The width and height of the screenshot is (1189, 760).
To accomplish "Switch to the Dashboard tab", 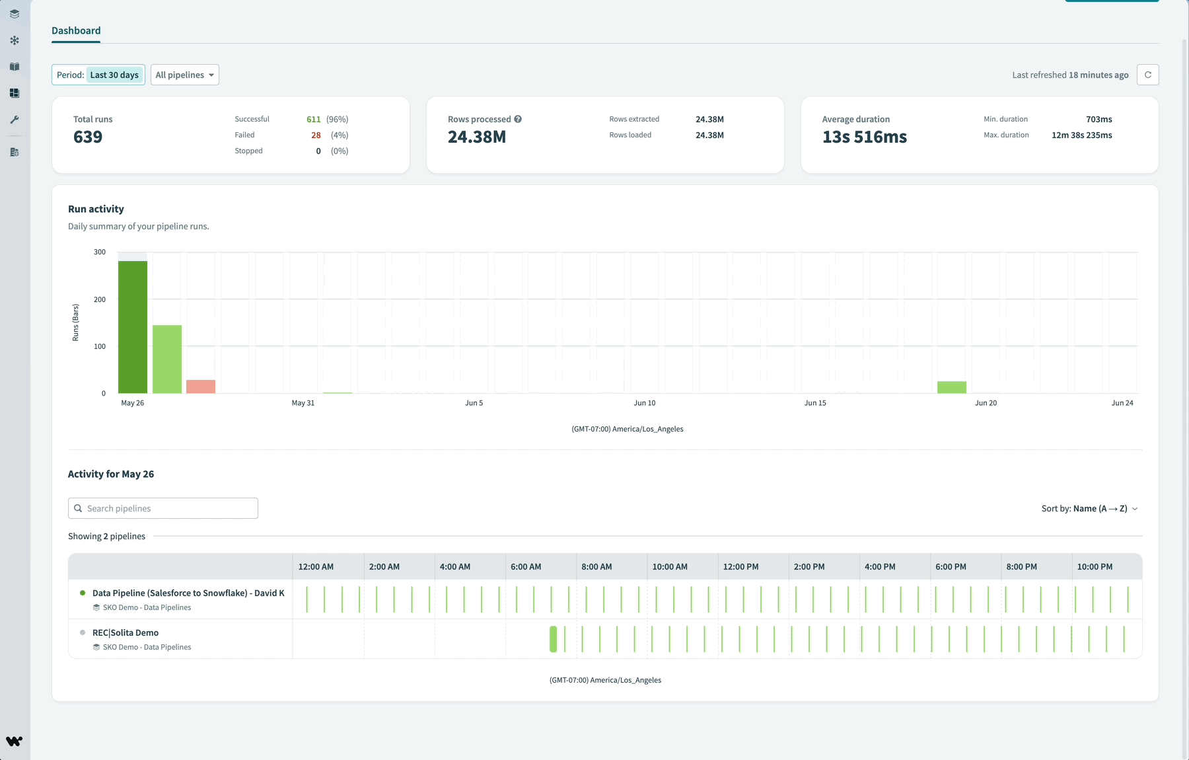I will [76, 30].
